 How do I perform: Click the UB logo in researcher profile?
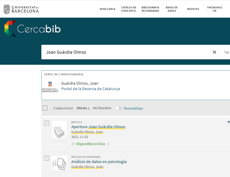coord(50,87)
